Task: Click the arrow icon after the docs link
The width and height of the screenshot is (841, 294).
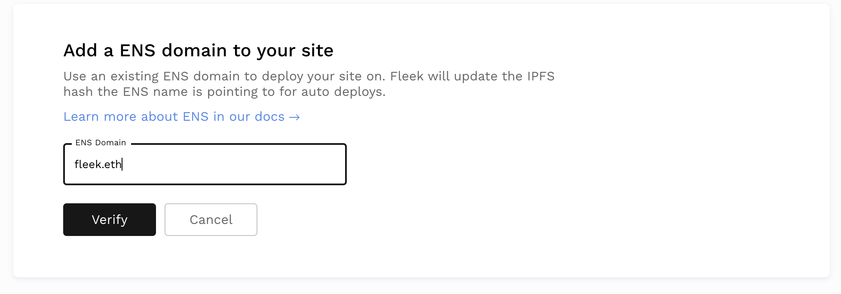Action: [294, 117]
